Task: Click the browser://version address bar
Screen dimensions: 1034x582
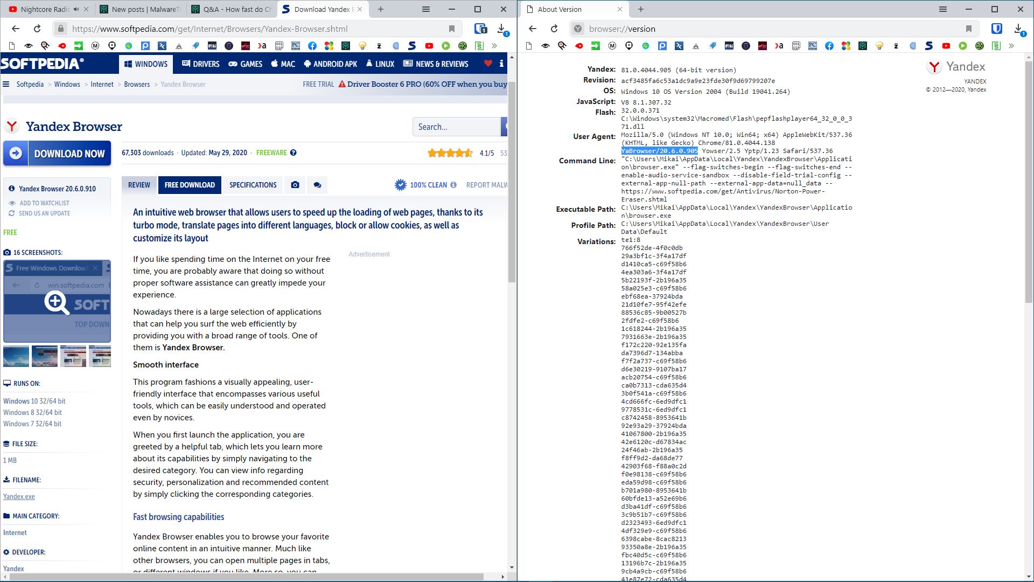Action: click(x=774, y=29)
